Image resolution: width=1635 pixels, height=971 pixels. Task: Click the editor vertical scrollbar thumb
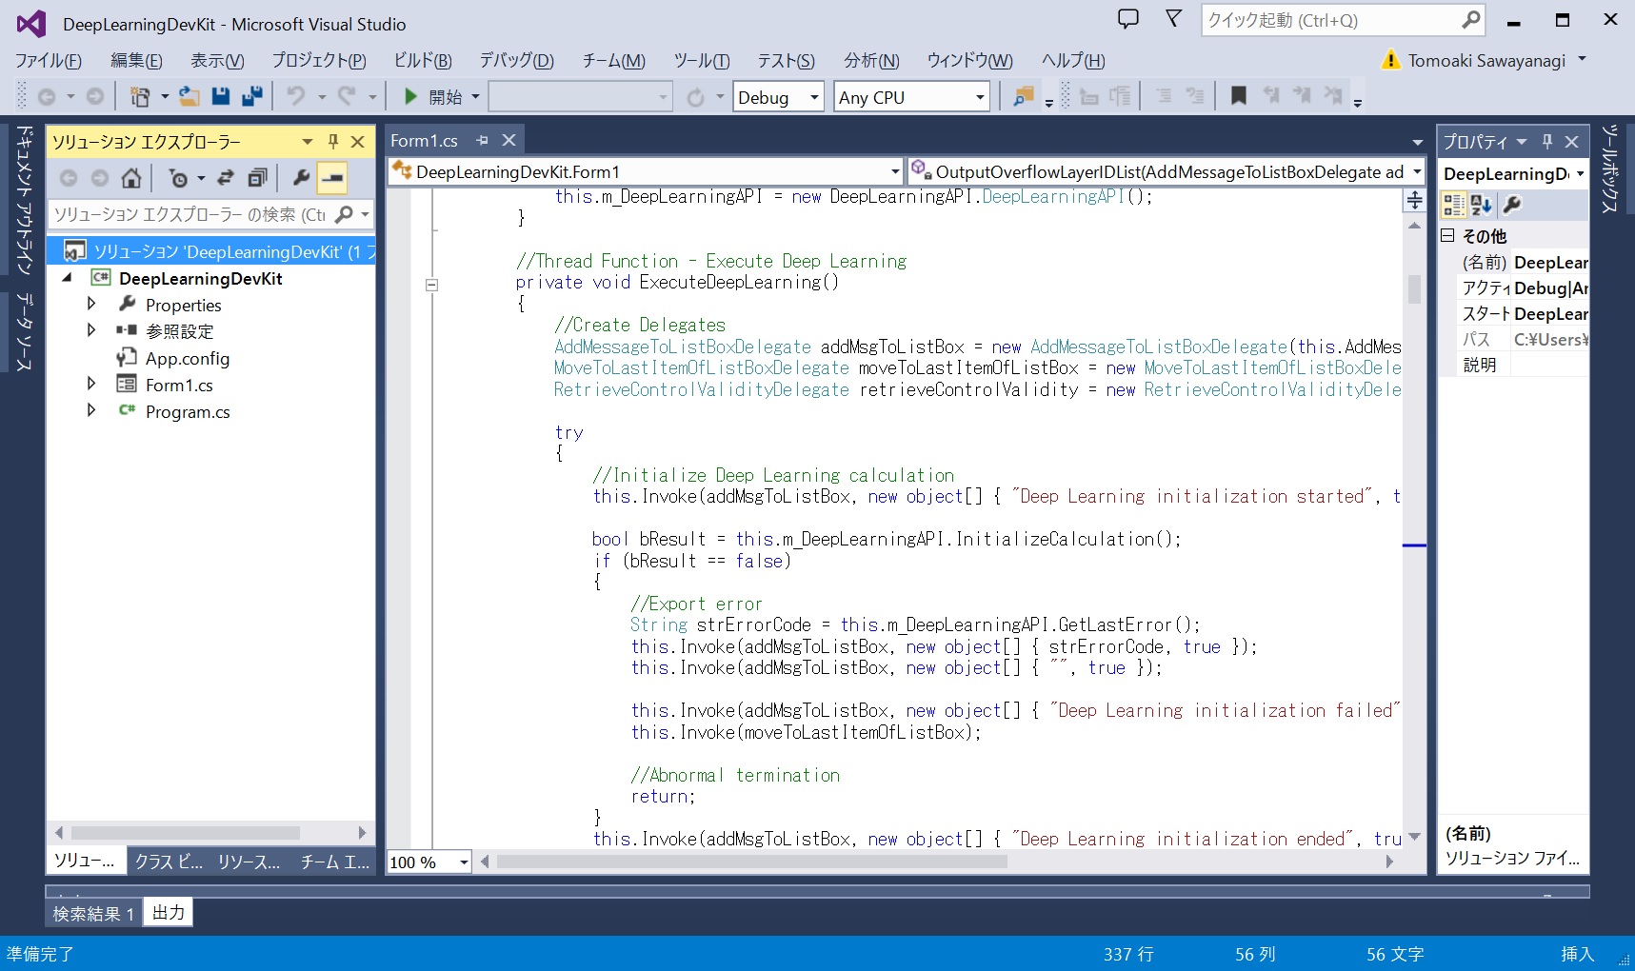point(1414,288)
